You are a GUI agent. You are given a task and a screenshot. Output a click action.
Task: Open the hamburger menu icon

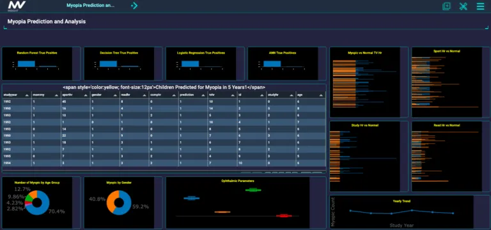click(480, 6)
